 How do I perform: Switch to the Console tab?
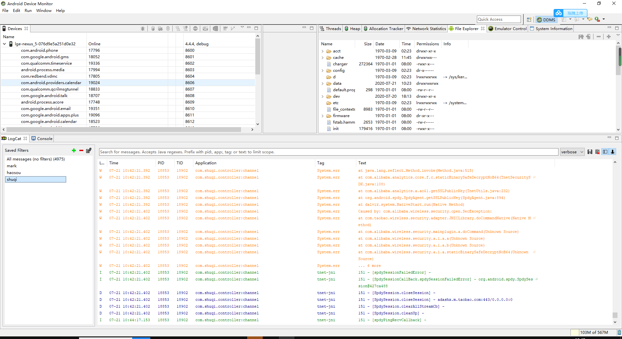42,138
